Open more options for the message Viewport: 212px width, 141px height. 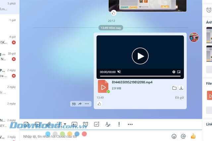click(x=87, y=104)
